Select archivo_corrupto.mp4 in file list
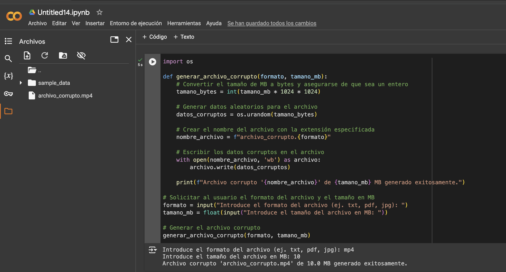This screenshot has height=272, width=506. pyautogui.click(x=65, y=96)
